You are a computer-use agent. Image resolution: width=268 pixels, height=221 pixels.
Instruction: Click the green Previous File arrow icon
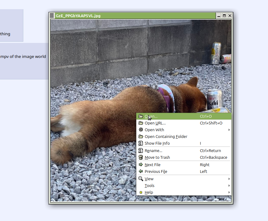click(x=141, y=171)
